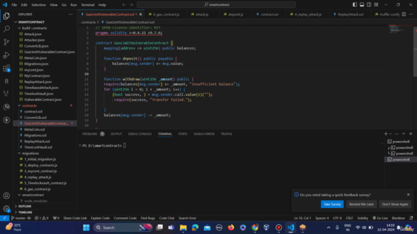The width and height of the screenshot is (417, 234).
Task: Click Share Code Link in status bar
Action: [x=75, y=218]
